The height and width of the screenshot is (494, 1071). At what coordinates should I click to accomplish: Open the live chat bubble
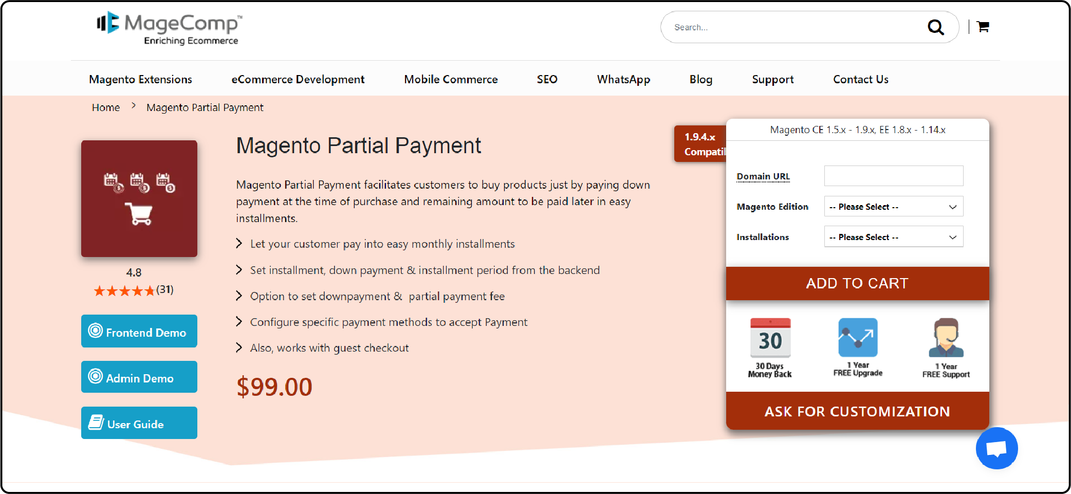pyautogui.click(x=996, y=448)
